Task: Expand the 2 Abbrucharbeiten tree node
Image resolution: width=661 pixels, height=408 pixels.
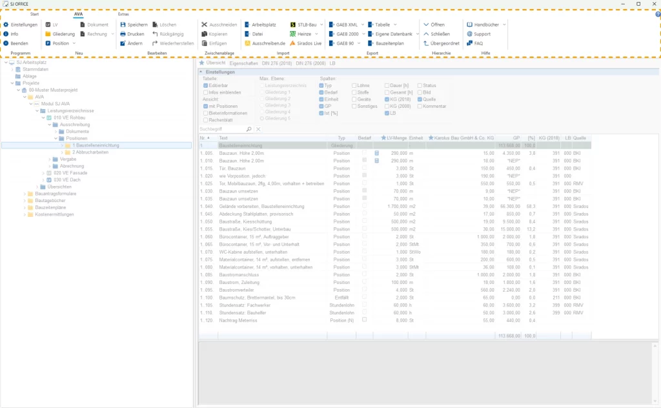Action: point(63,152)
